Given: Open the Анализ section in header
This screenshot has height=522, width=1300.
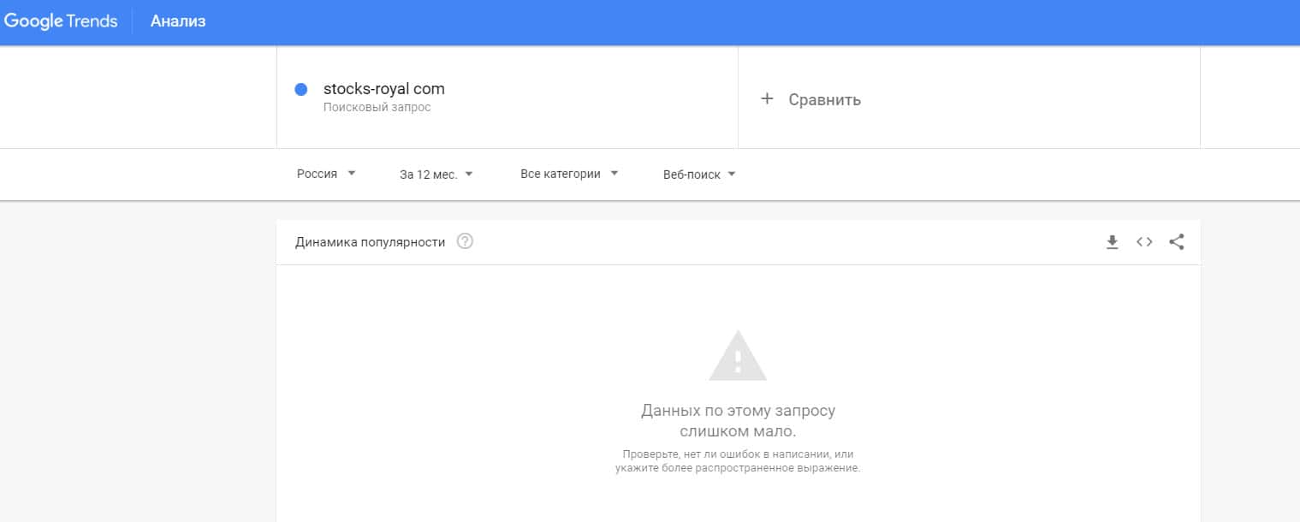Looking at the screenshot, I should 178,21.
